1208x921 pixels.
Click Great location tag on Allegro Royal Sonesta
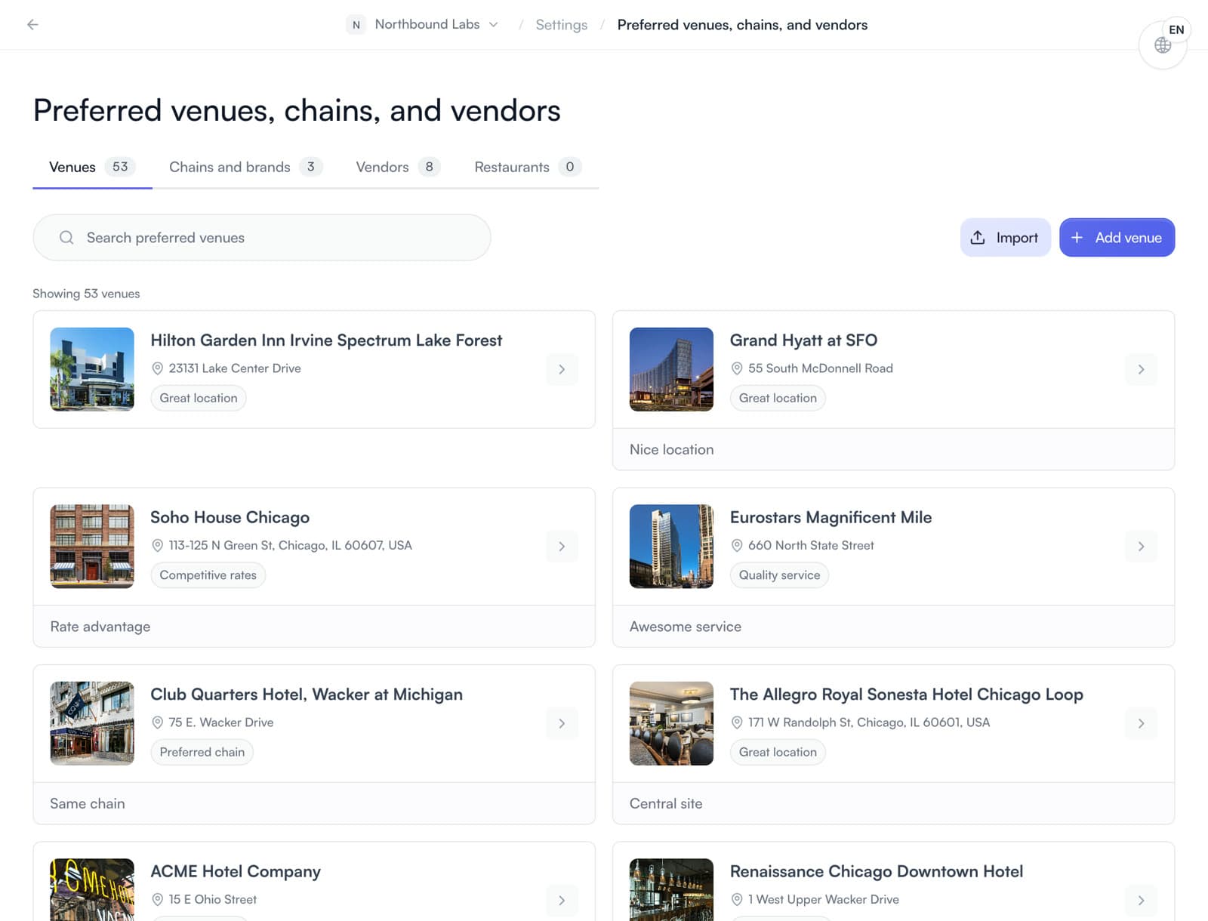pyautogui.click(x=778, y=752)
